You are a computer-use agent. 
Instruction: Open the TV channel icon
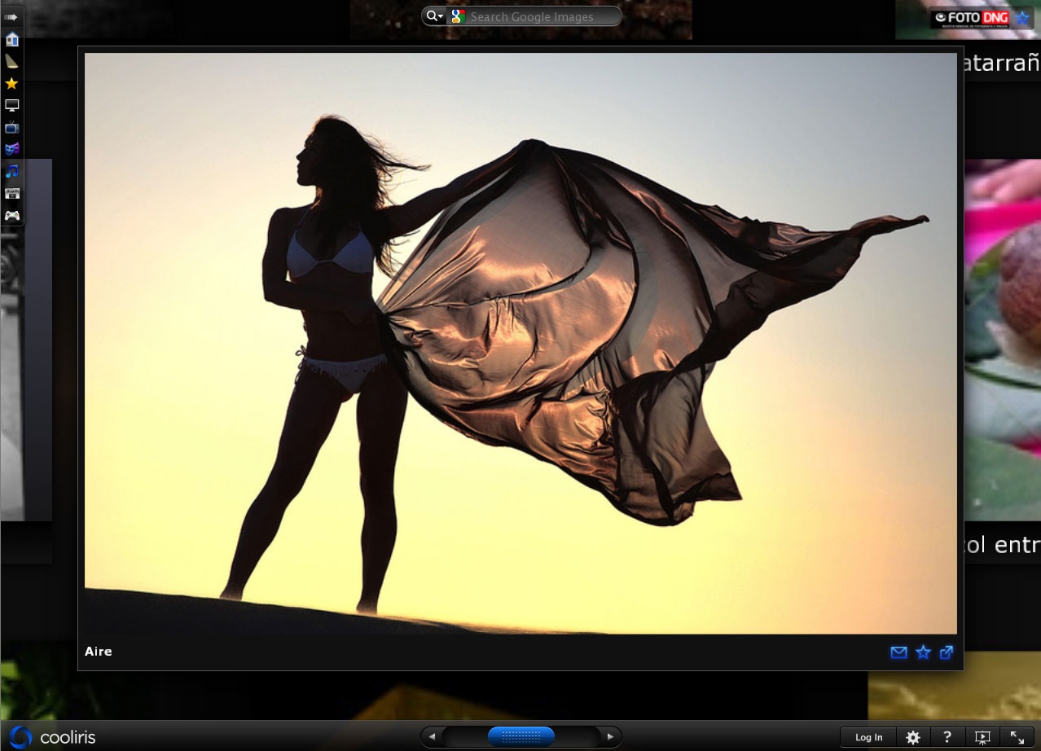click(x=11, y=127)
